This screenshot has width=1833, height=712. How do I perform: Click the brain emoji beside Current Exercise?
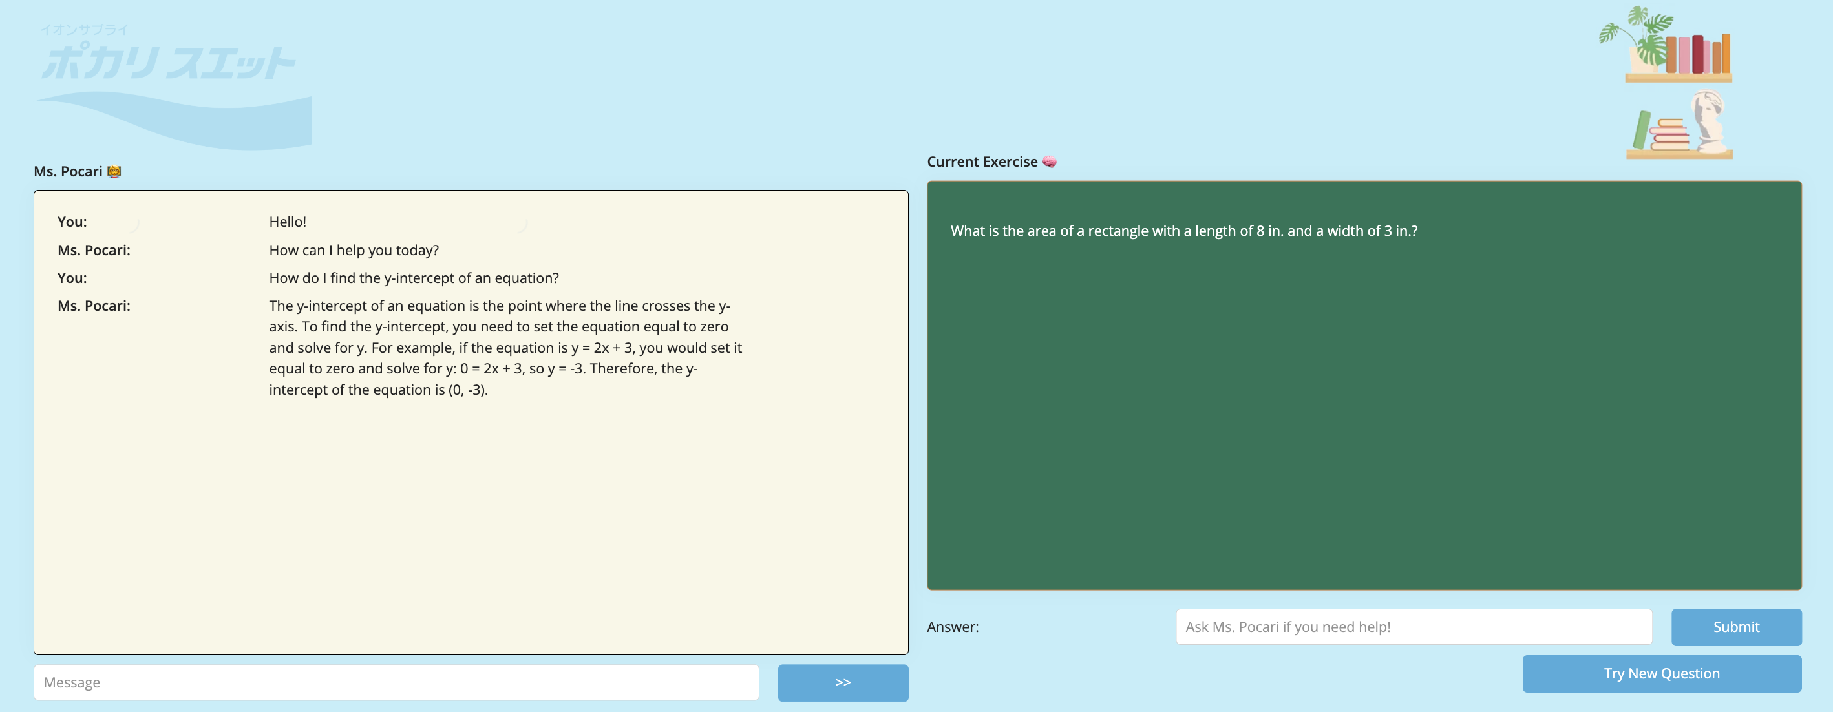coord(1049,162)
